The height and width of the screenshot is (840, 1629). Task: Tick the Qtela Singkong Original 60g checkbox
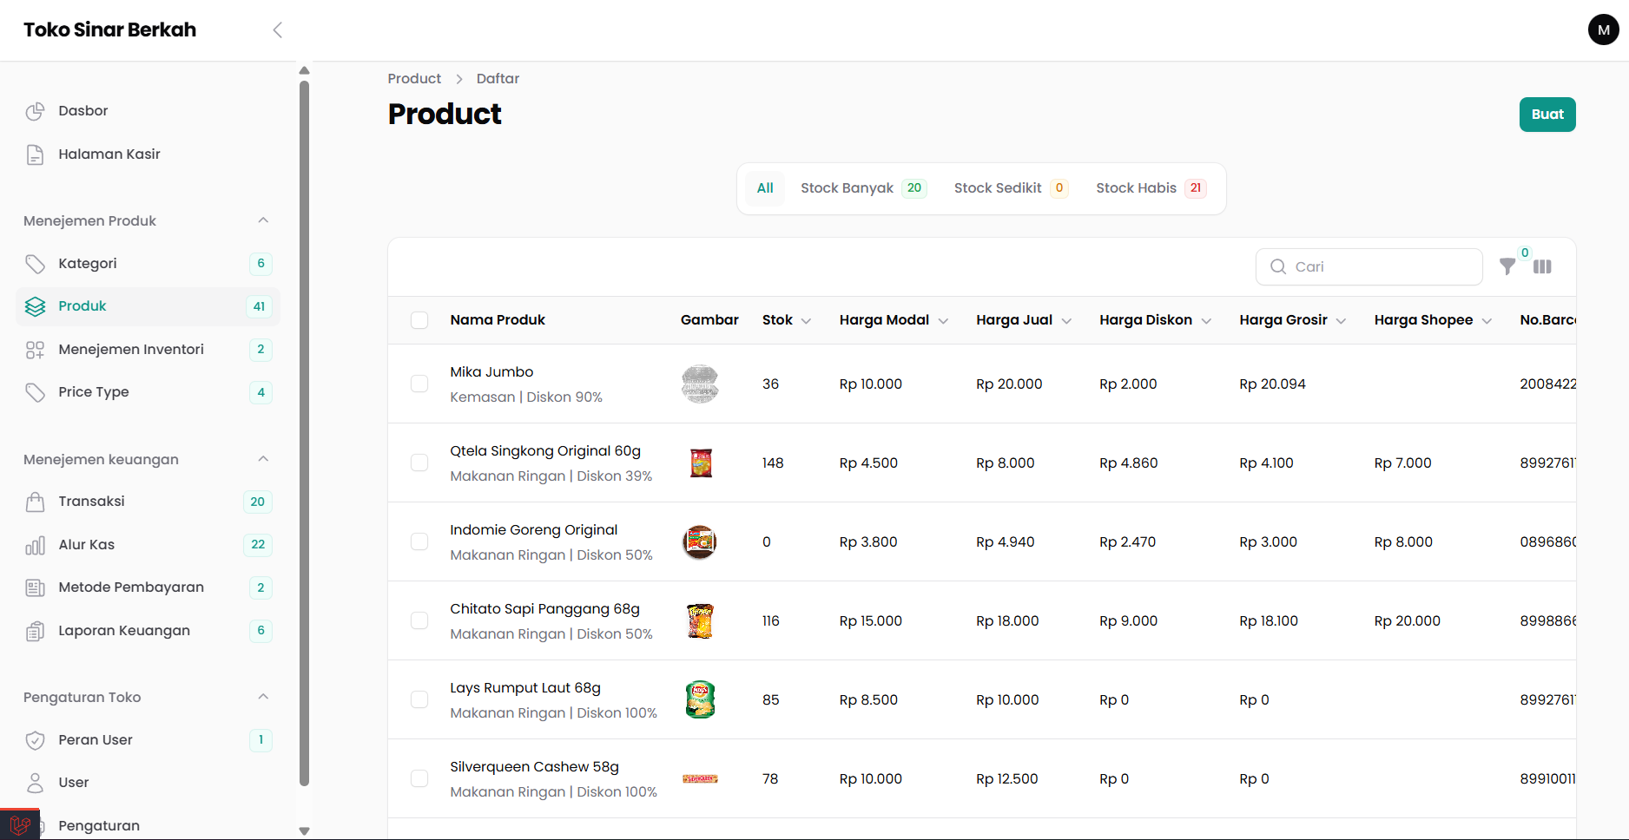419,463
